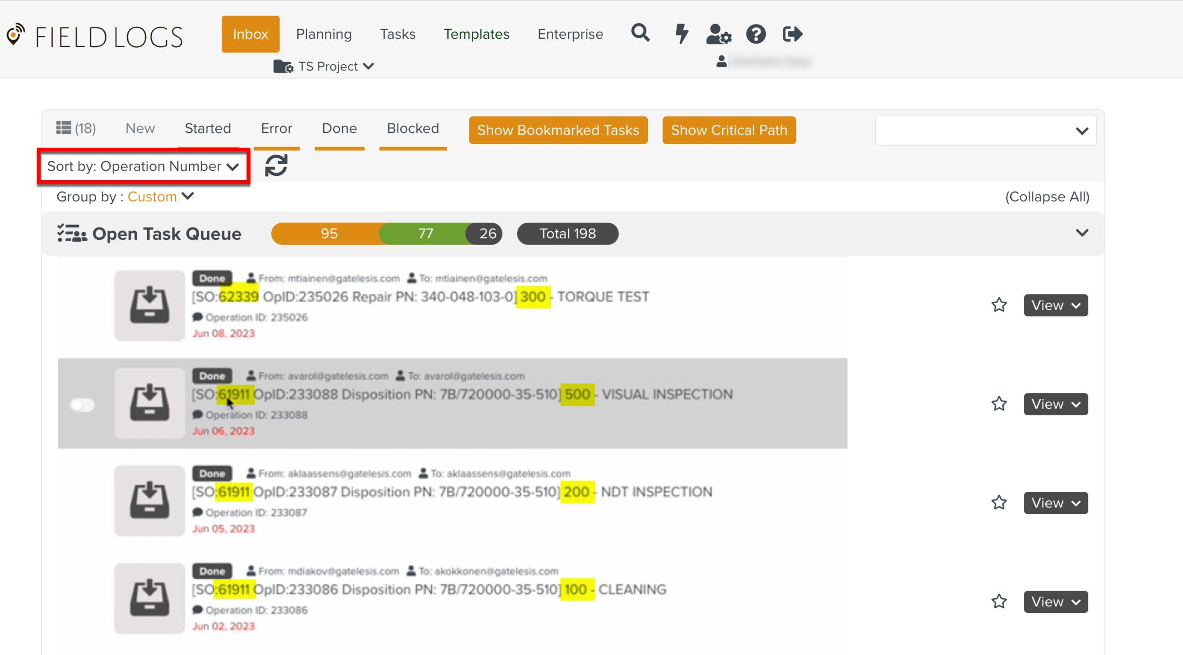The image size is (1183, 655).
Task: Open user settings gear icon
Action: tap(718, 35)
